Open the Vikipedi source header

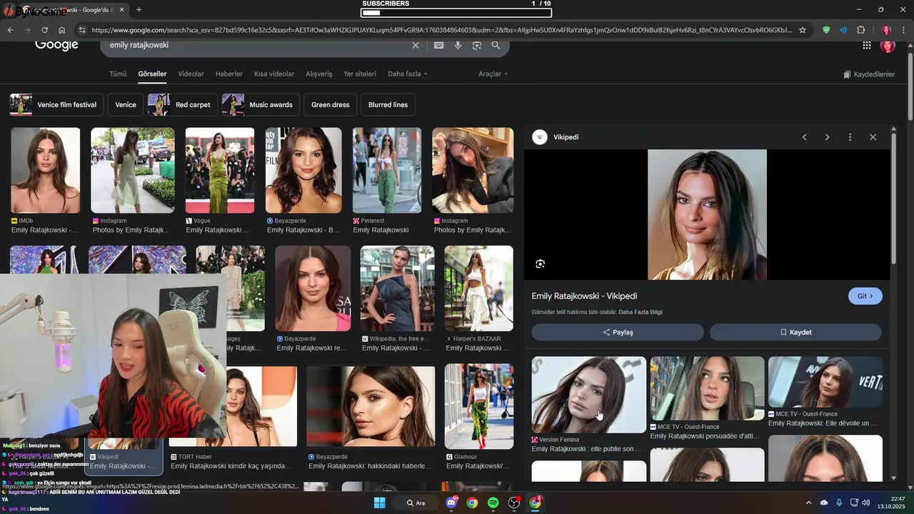tap(566, 137)
